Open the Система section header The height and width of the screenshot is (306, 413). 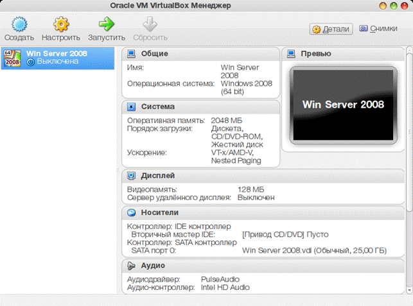click(200, 107)
